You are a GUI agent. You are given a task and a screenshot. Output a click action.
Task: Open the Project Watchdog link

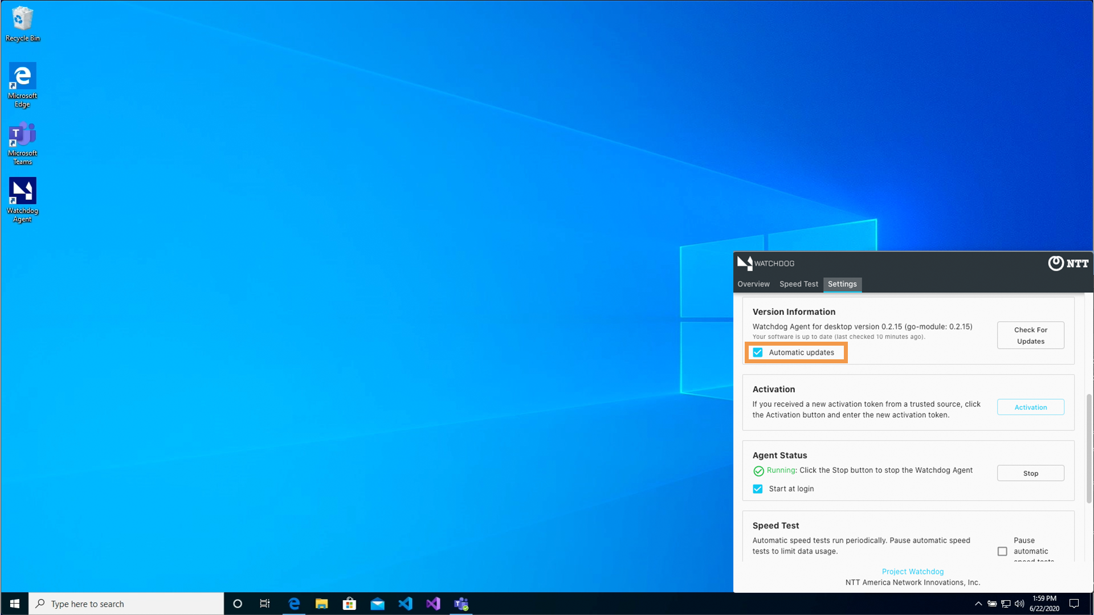912,572
